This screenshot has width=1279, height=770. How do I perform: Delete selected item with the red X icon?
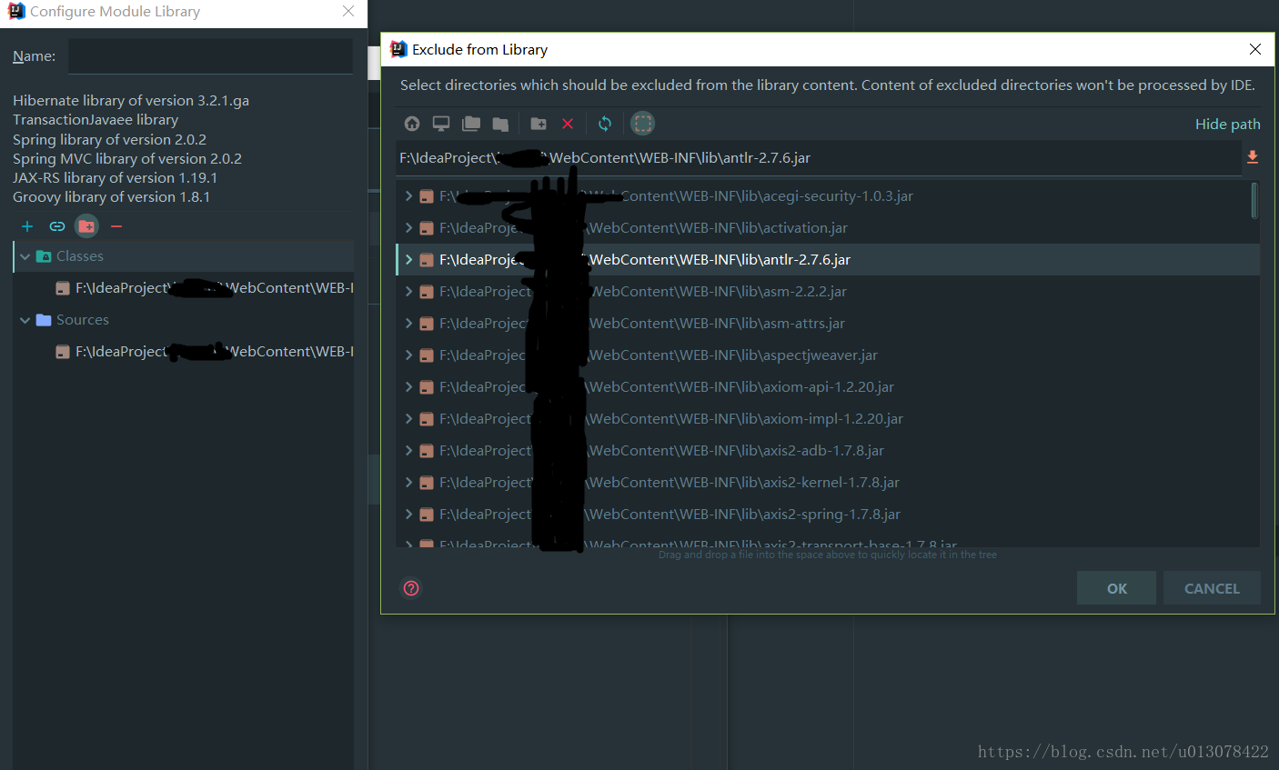tap(568, 124)
